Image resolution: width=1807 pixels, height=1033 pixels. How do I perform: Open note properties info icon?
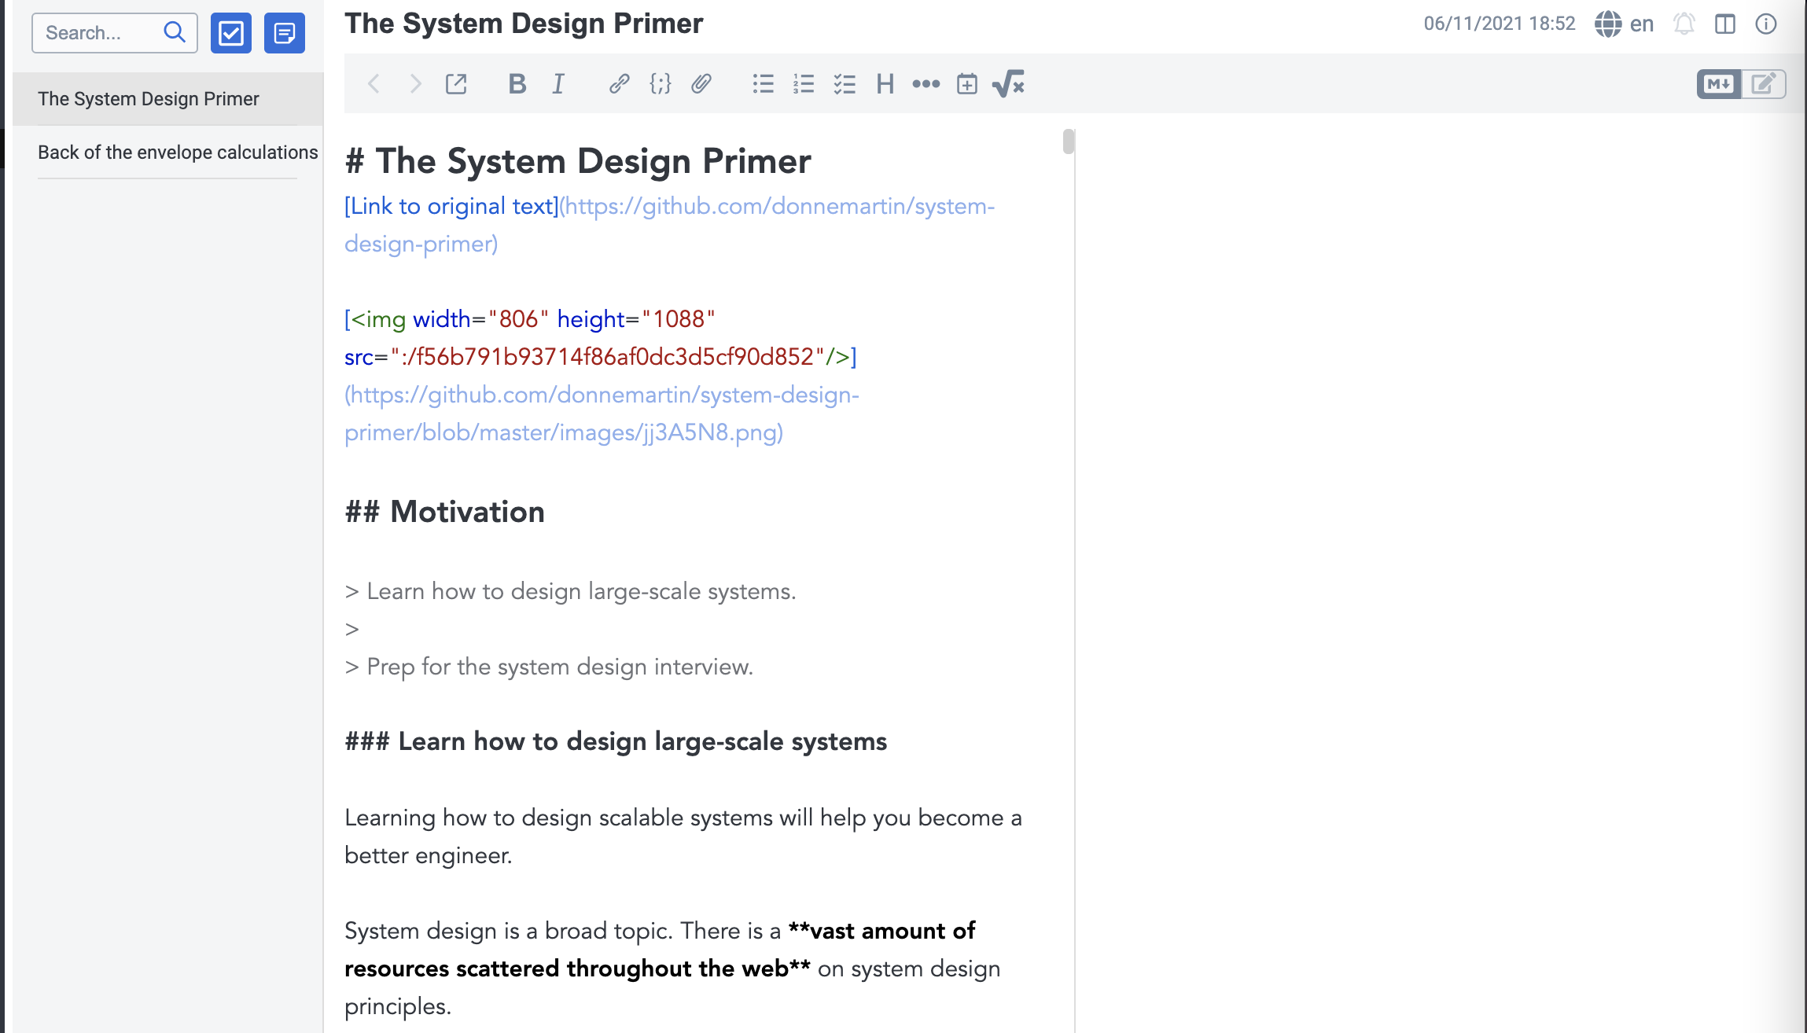tap(1766, 24)
